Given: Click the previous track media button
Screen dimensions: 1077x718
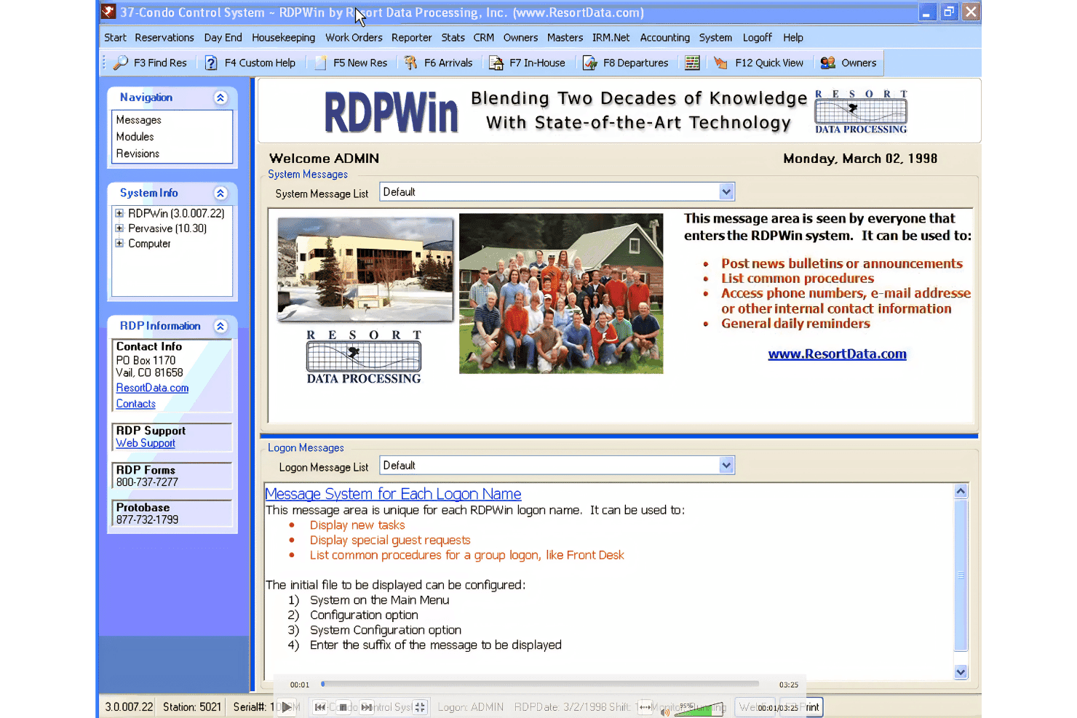Looking at the screenshot, I should pos(320,707).
